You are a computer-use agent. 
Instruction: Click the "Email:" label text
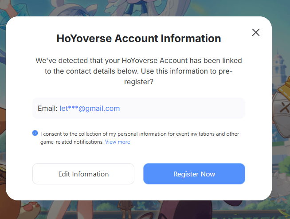(x=47, y=108)
